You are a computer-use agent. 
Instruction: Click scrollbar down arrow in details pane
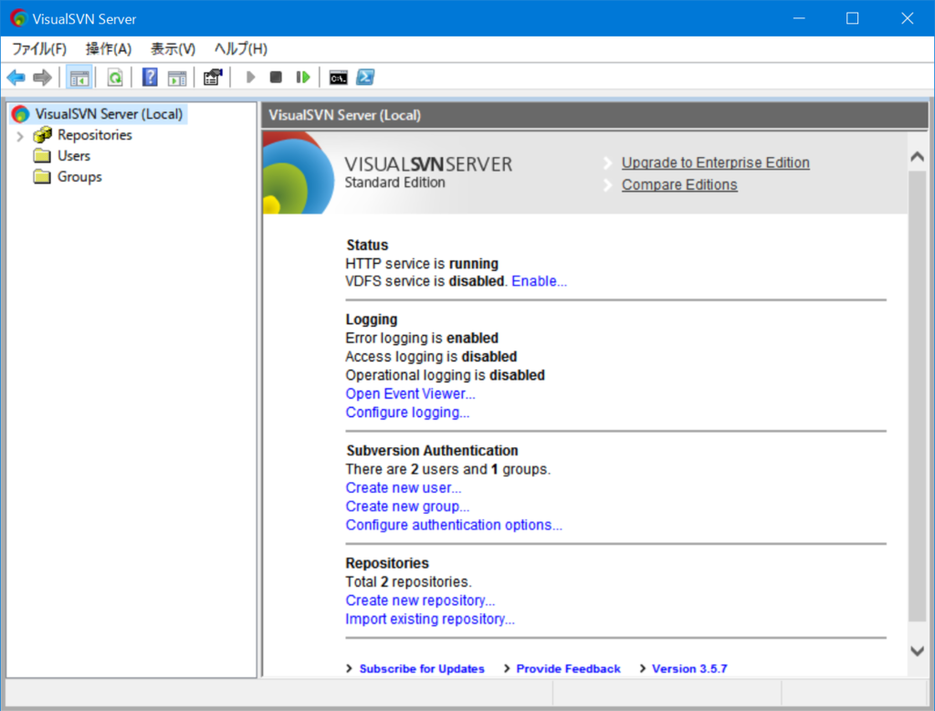pyautogui.click(x=917, y=651)
